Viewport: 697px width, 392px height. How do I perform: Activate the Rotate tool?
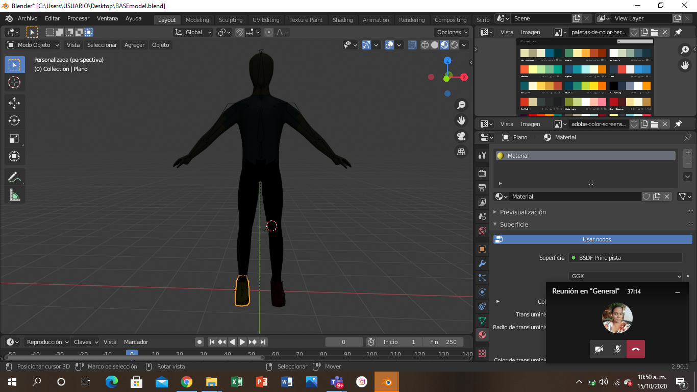click(x=14, y=120)
